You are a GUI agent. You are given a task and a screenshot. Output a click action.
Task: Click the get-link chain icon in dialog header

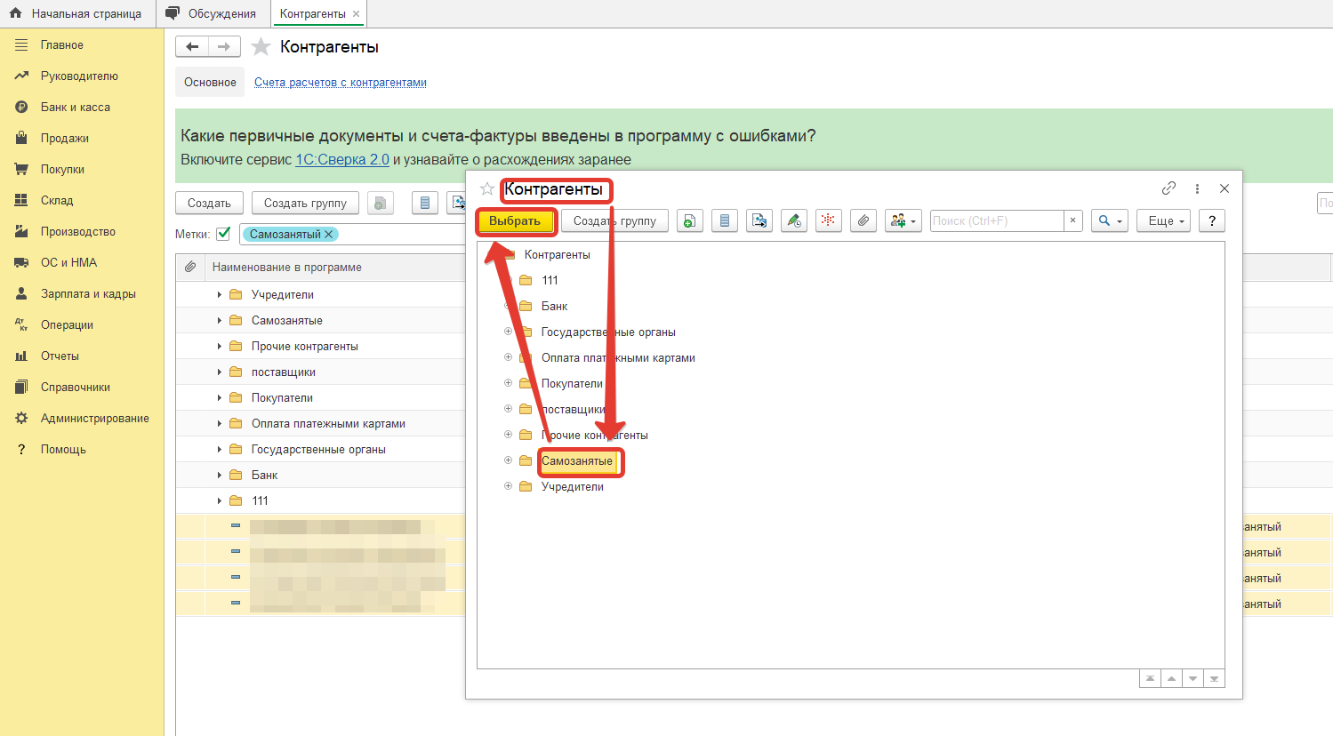tap(1168, 188)
